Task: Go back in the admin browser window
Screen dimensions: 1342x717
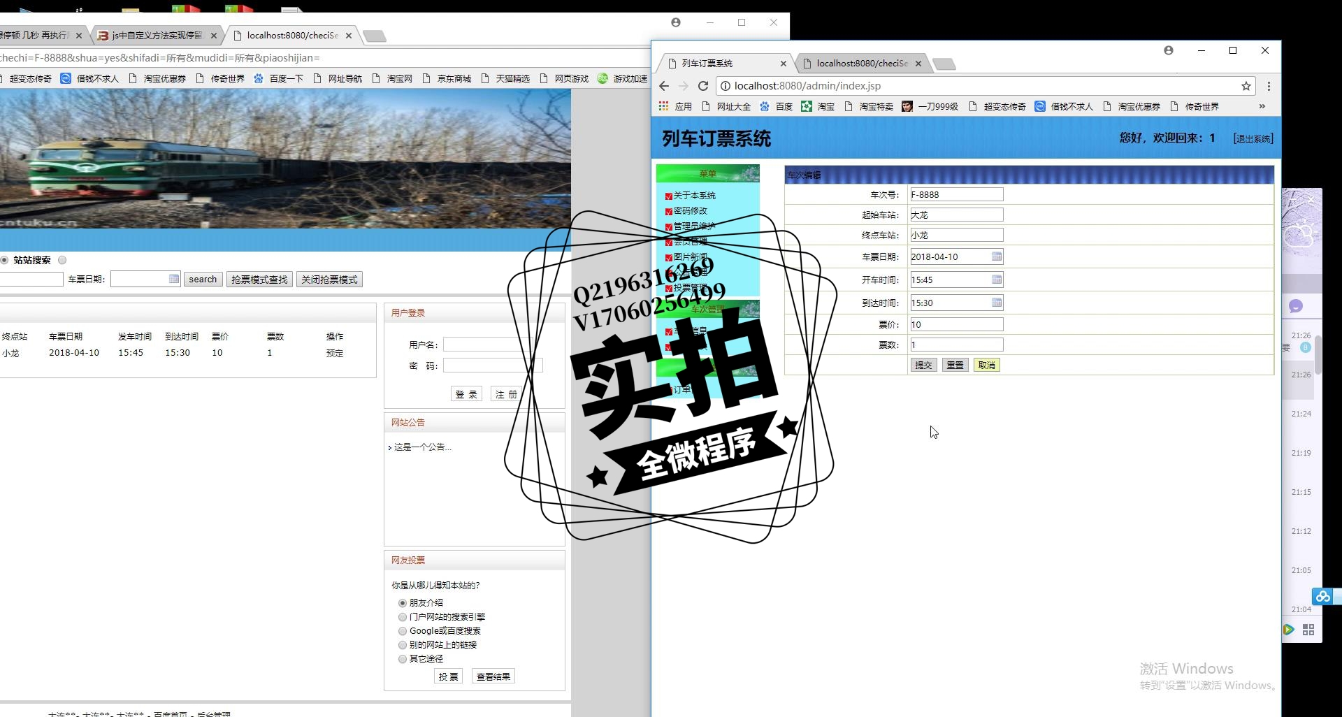Action: point(664,86)
